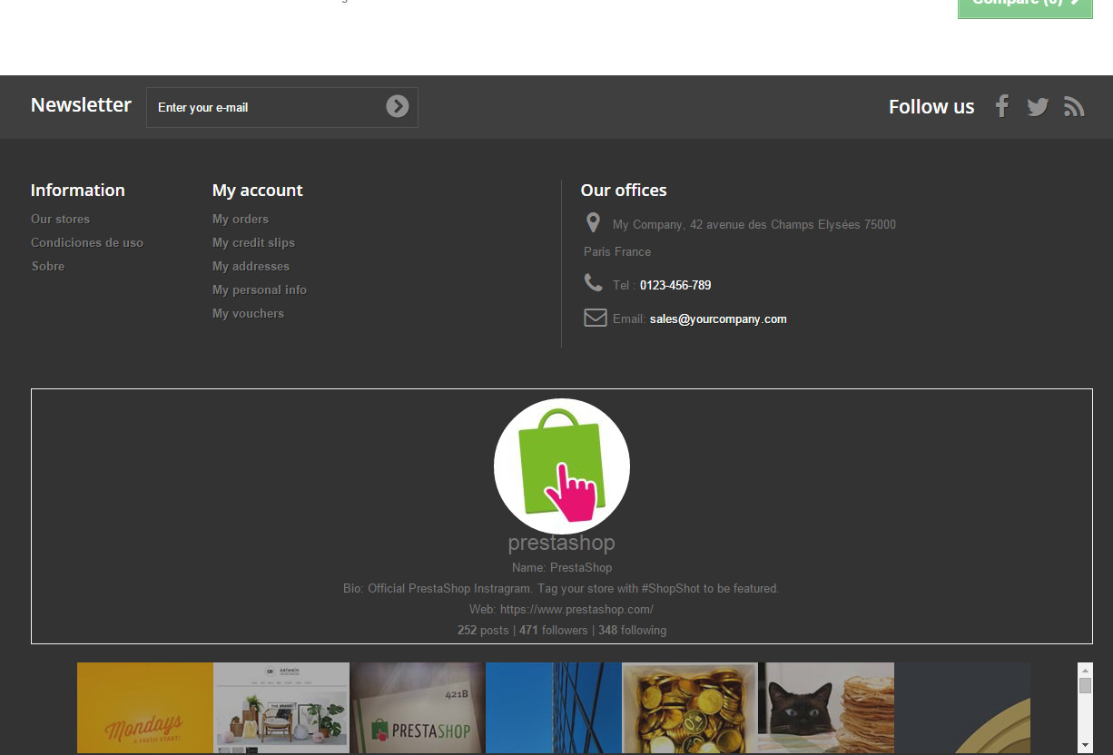Click the phone icon beside Tel
This screenshot has height=755, width=1113.
click(x=594, y=283)
